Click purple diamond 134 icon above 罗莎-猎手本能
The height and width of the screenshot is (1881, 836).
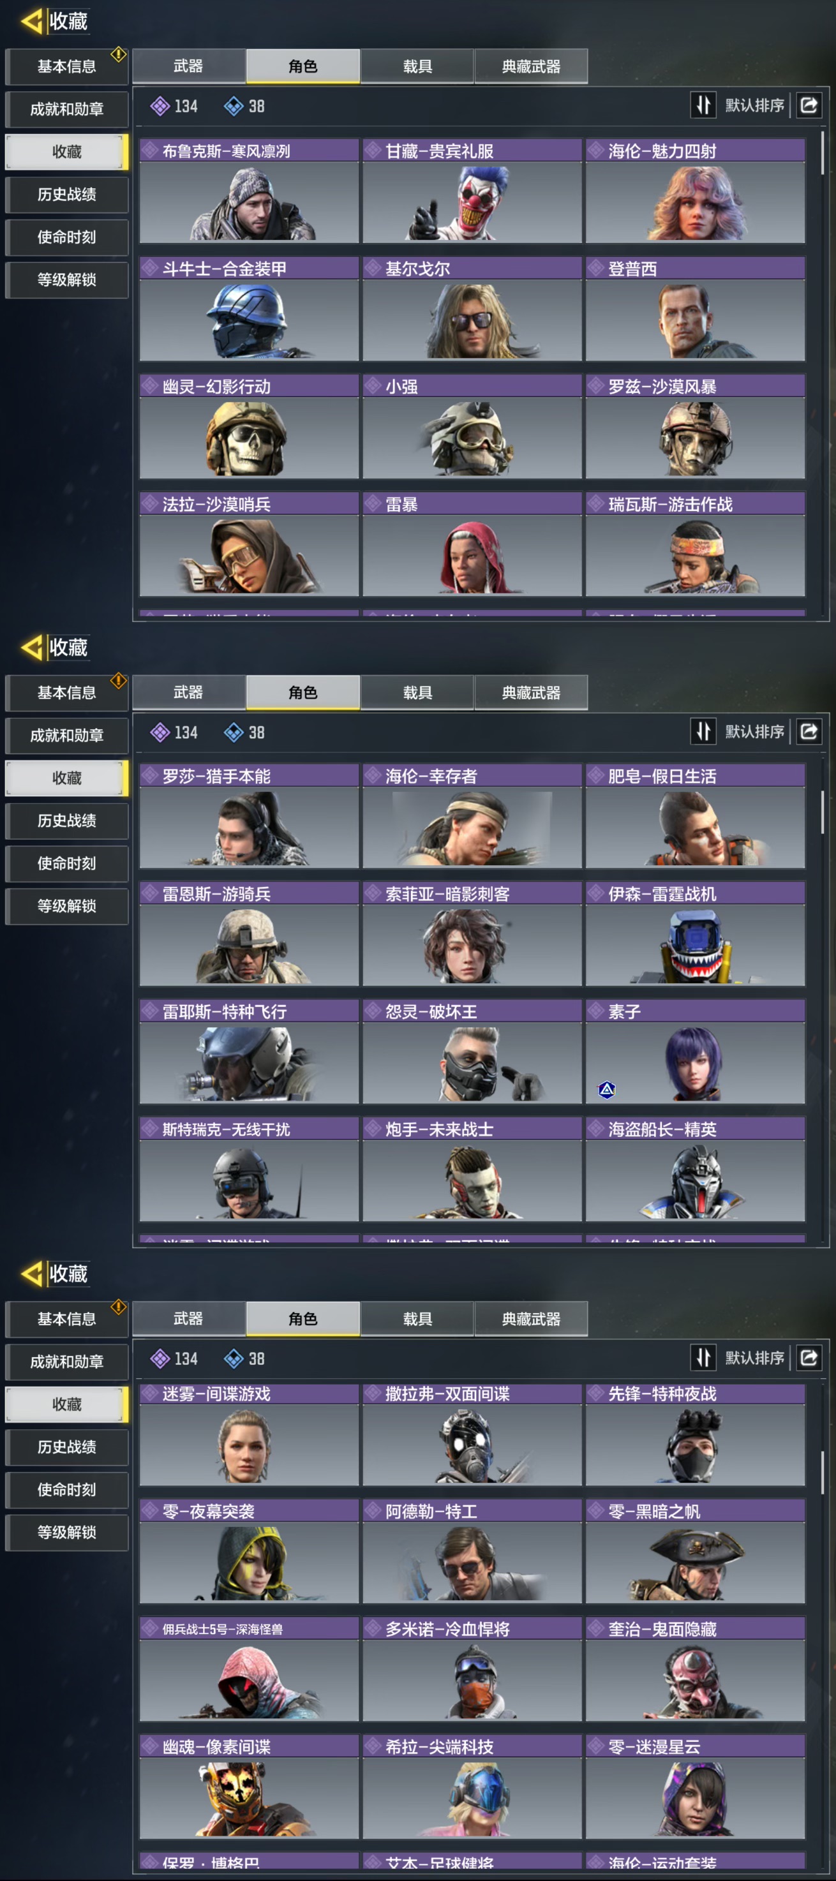pos(160,732)
